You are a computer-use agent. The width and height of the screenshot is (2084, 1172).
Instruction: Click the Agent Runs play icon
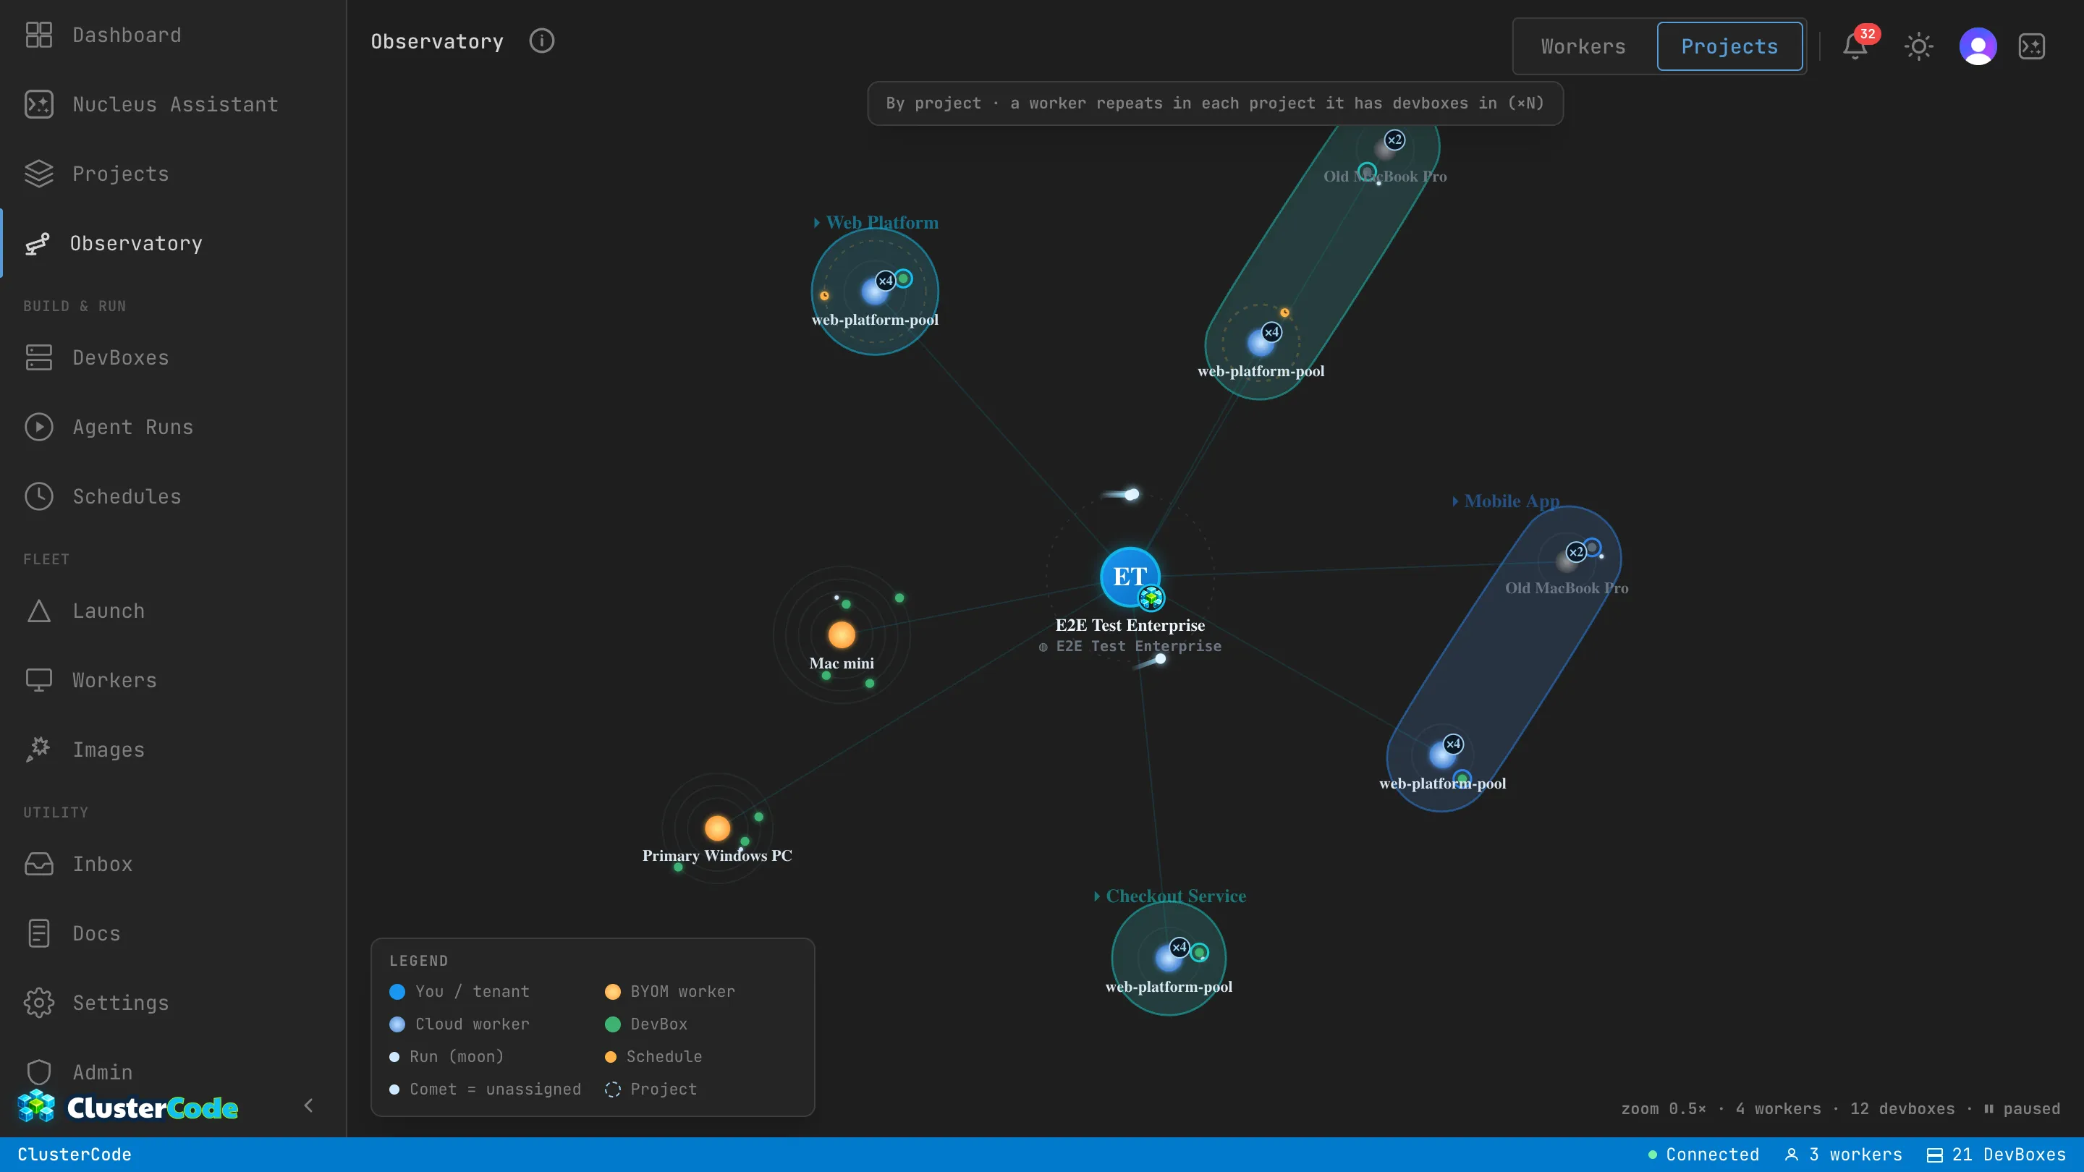coord(38,427)
